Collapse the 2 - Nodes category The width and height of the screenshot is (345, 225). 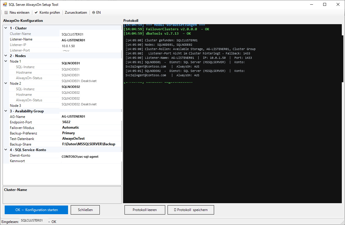(x=6, y=56)
